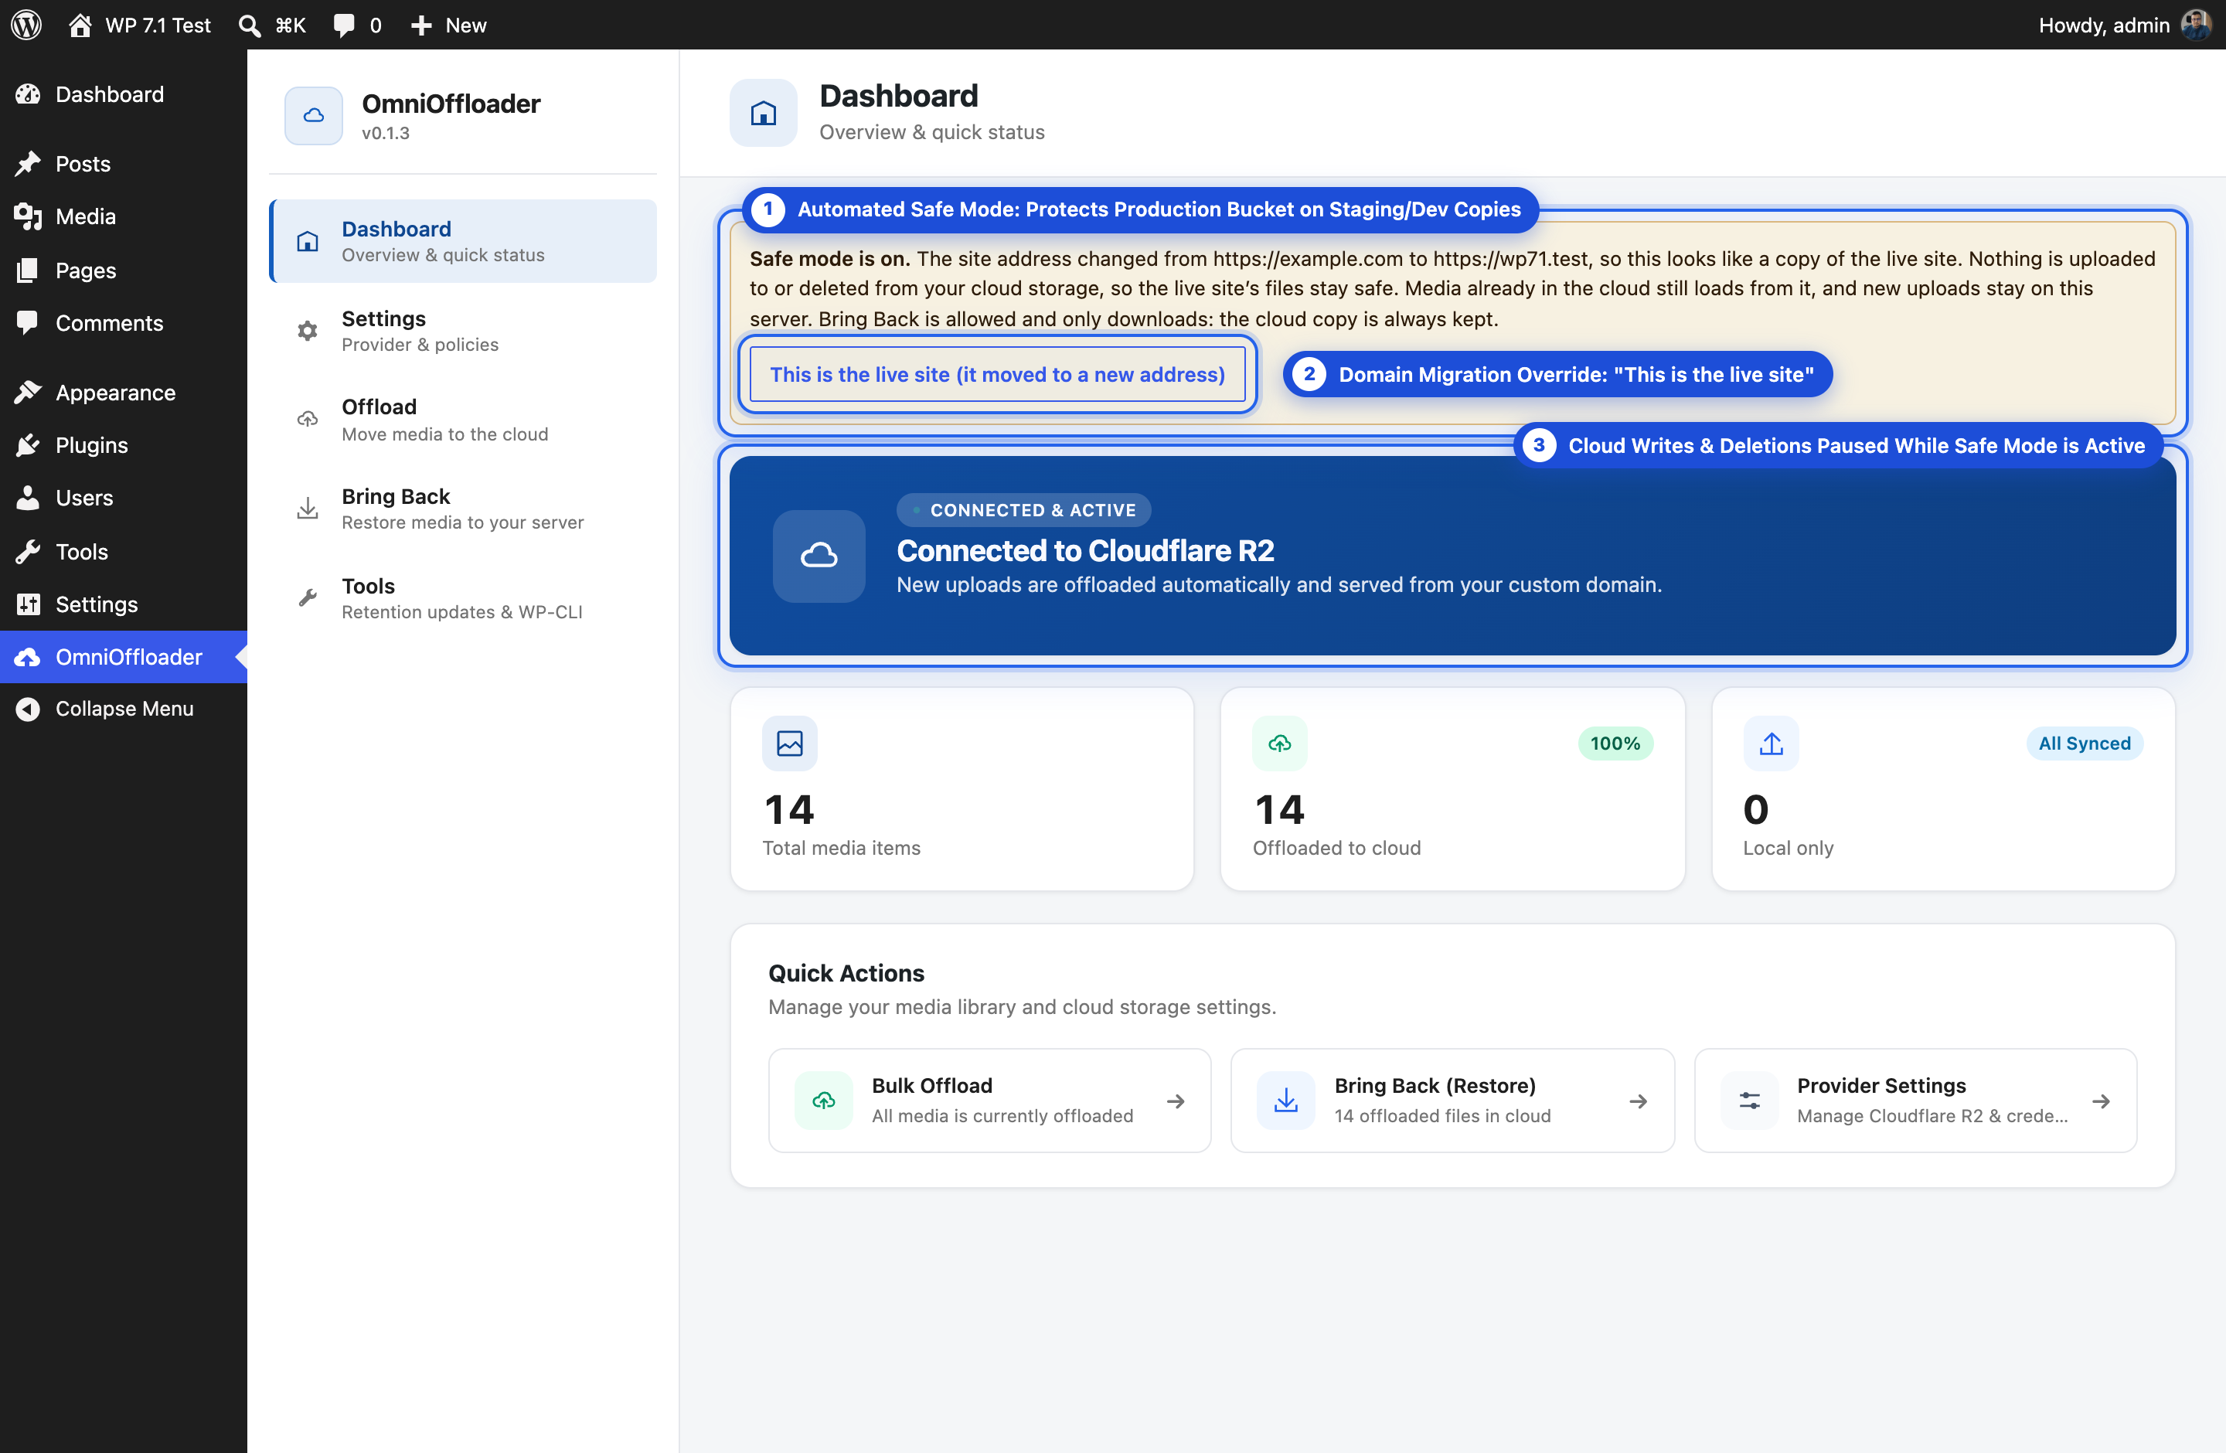This screenshot has height=1453, width=2226.
Task: Click the upload icon above Local only
Action: [1771, 744]
